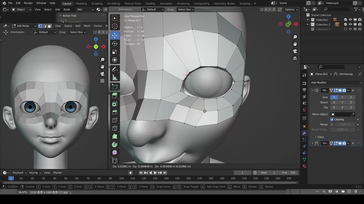Expand the Data section of Mirror modifier

(319, 137)
